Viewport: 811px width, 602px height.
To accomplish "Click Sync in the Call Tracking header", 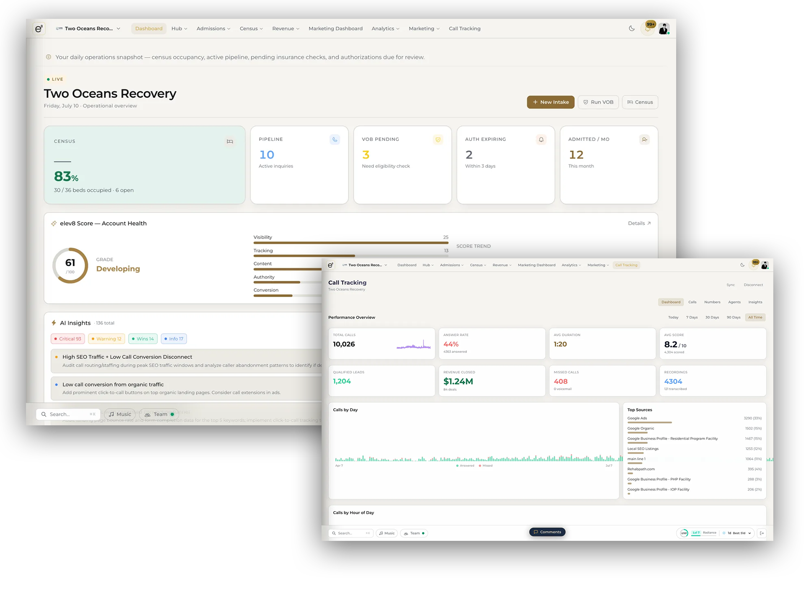I will [x=731, y=285].
